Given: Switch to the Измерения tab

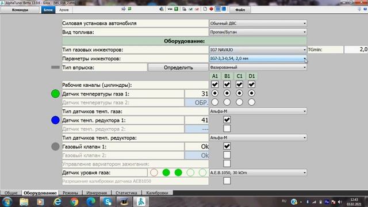Looking at the screenshot, I should [x=97, y=193].
